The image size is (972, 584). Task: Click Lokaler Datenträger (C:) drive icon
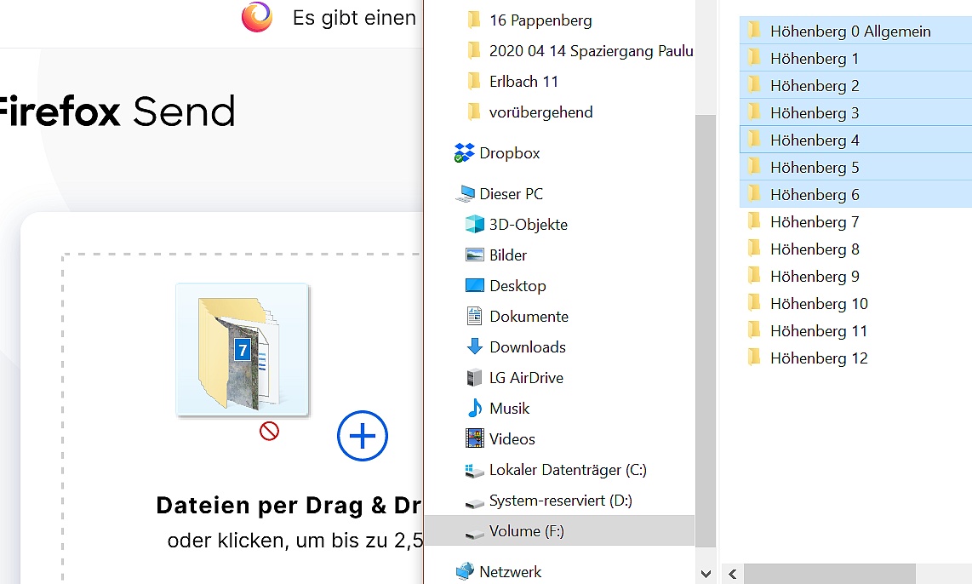(475, 471)
